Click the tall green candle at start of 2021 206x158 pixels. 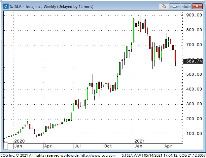(x=134, y=30)
